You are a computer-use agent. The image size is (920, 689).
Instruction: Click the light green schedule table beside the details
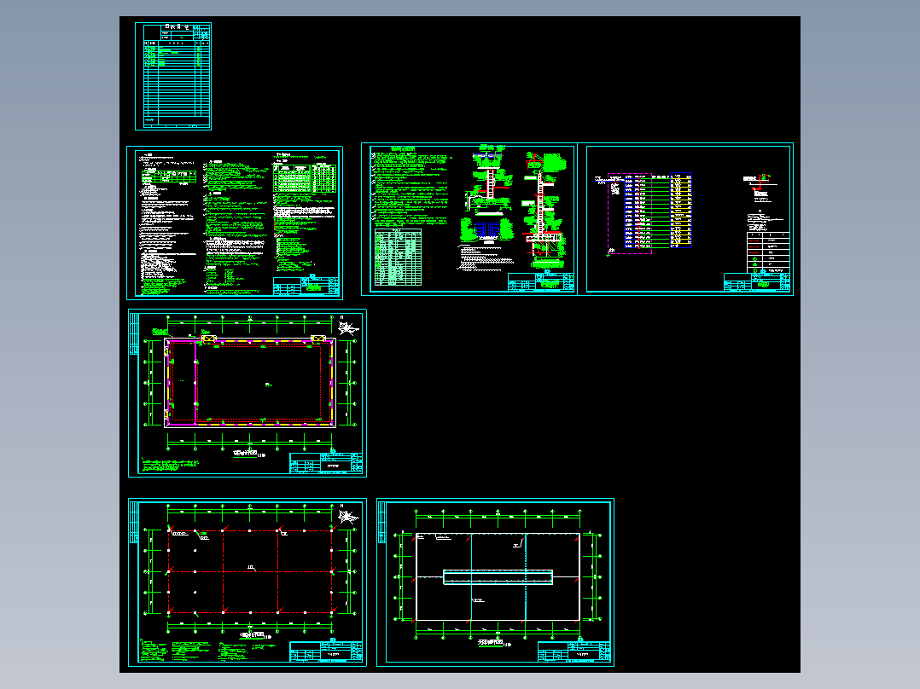click(398, 258)
